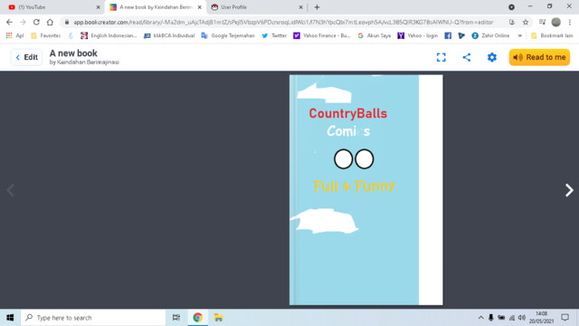
Task: Open the CountryBalls Comics book cover
Action: [365, 190]
